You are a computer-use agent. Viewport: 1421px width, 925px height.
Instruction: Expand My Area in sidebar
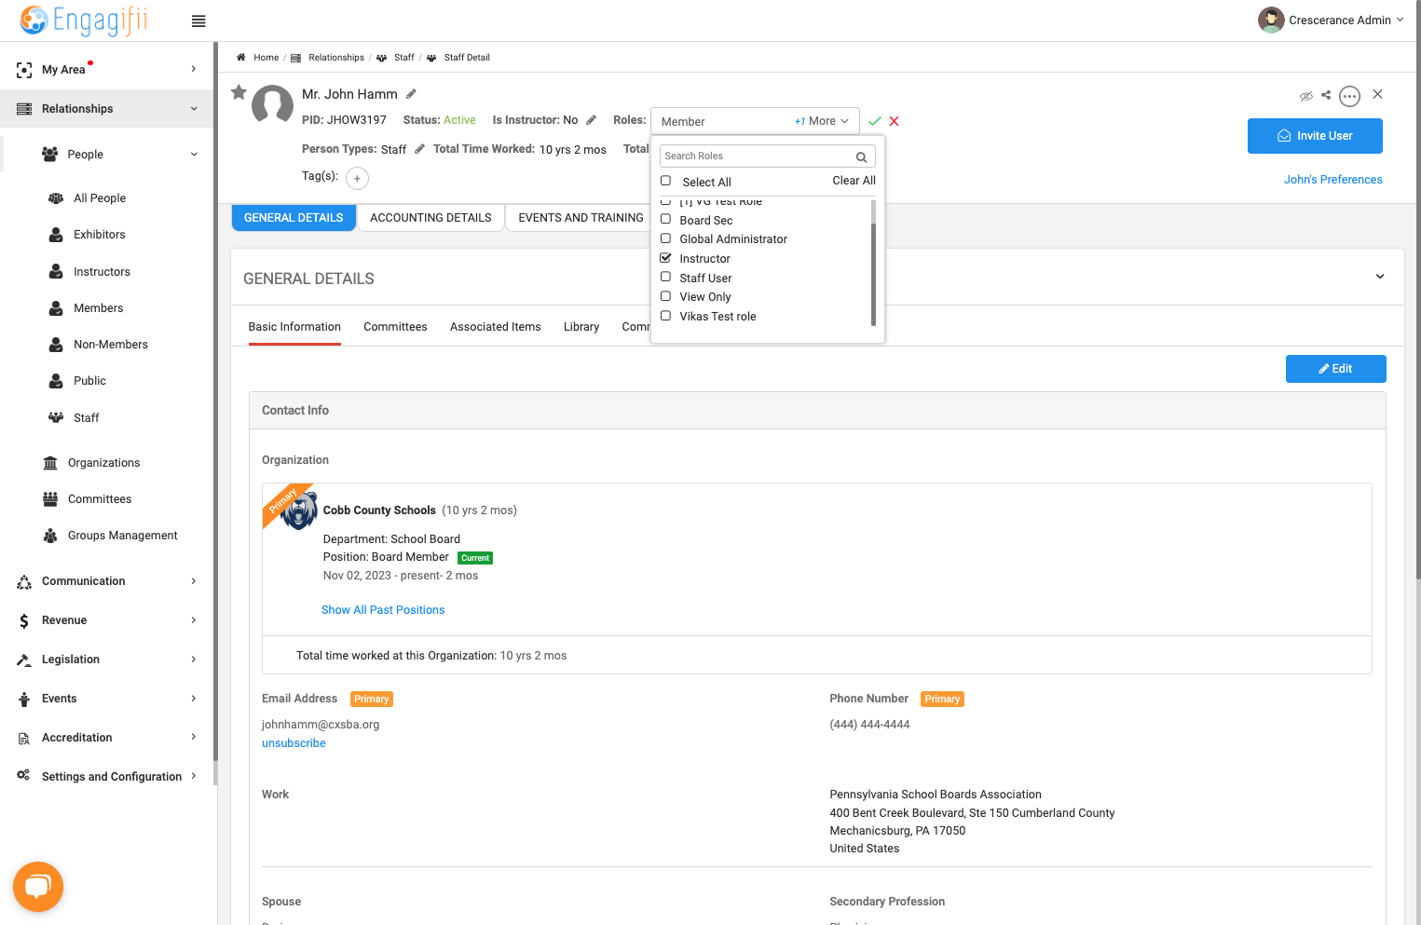pos(107,70)
